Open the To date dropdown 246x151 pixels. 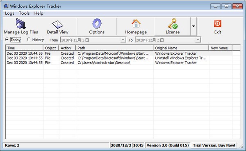pyautogui.click(x=198, y=40)
